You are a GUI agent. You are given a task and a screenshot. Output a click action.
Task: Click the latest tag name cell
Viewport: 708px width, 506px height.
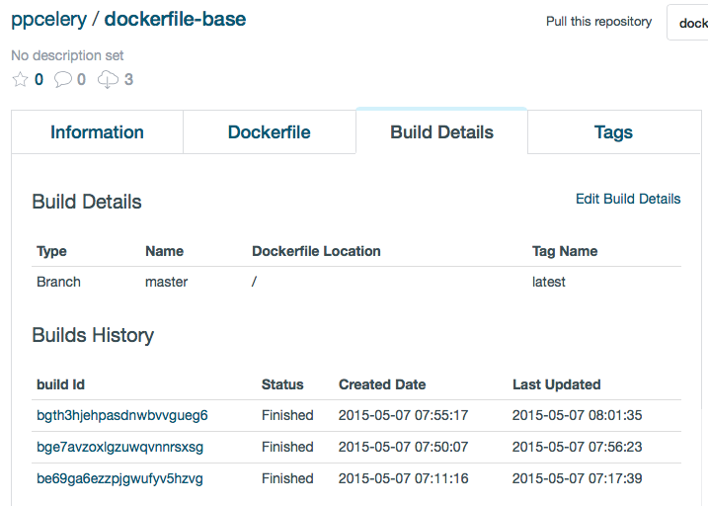[549, 282]
